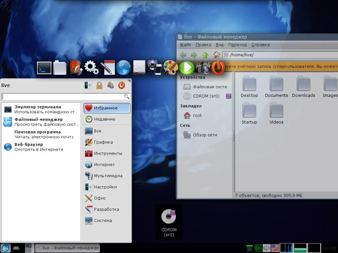Go back with green left arrow
Viewport: 338px width, 253px height.
[x=183, y=55]
